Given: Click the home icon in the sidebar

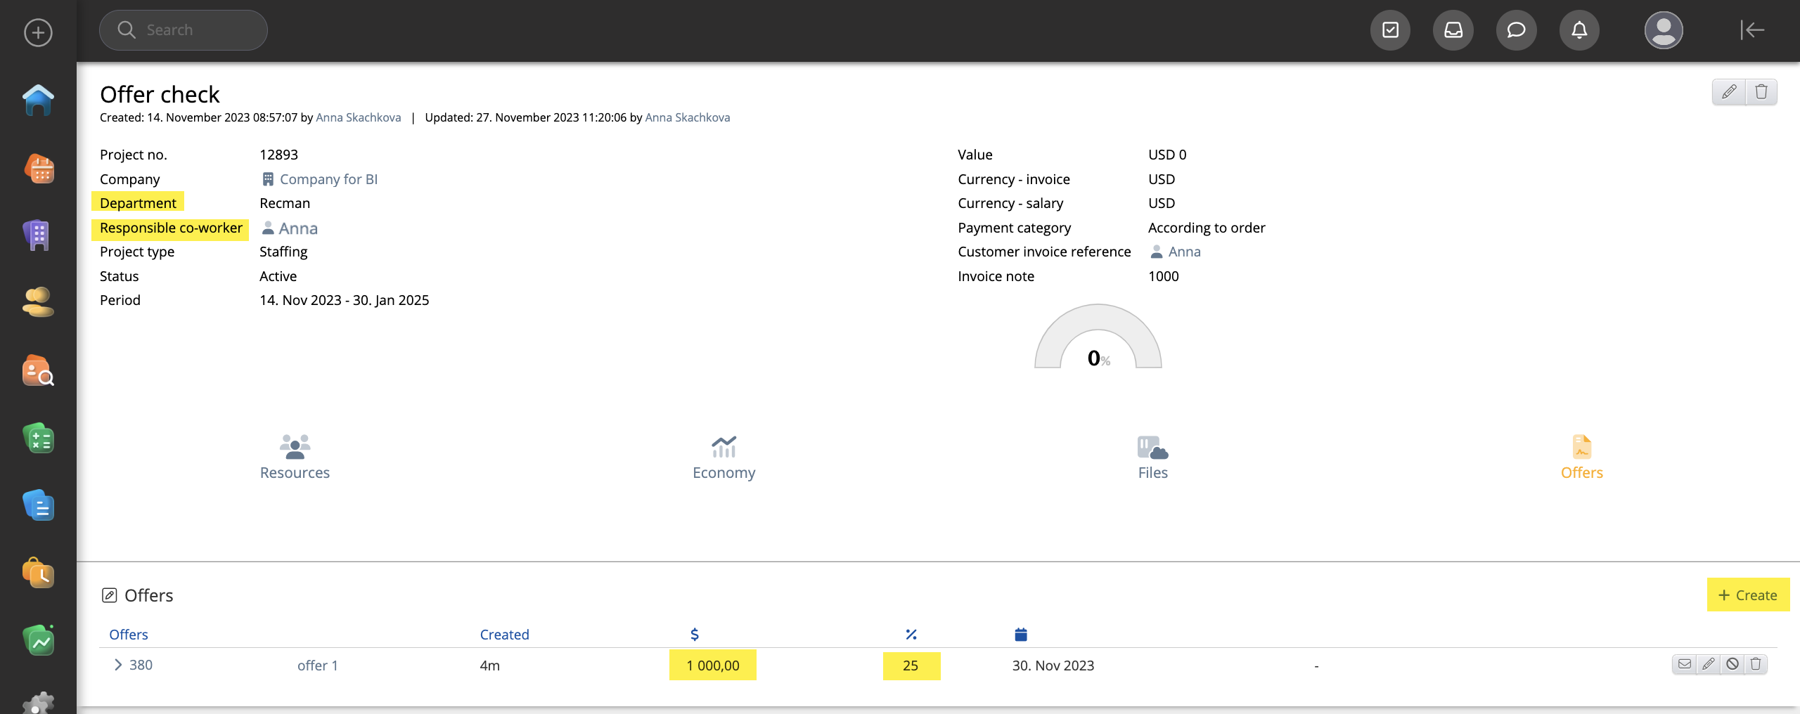Looking at the screenshot, I should pyautogui.click(x=38, y=100).
